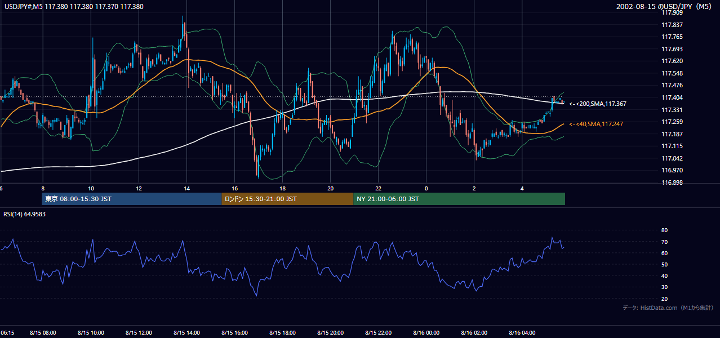Click hour tick 14 under the price chart
The height and width of the screenshot is (338, 720).
click(186, 189)
